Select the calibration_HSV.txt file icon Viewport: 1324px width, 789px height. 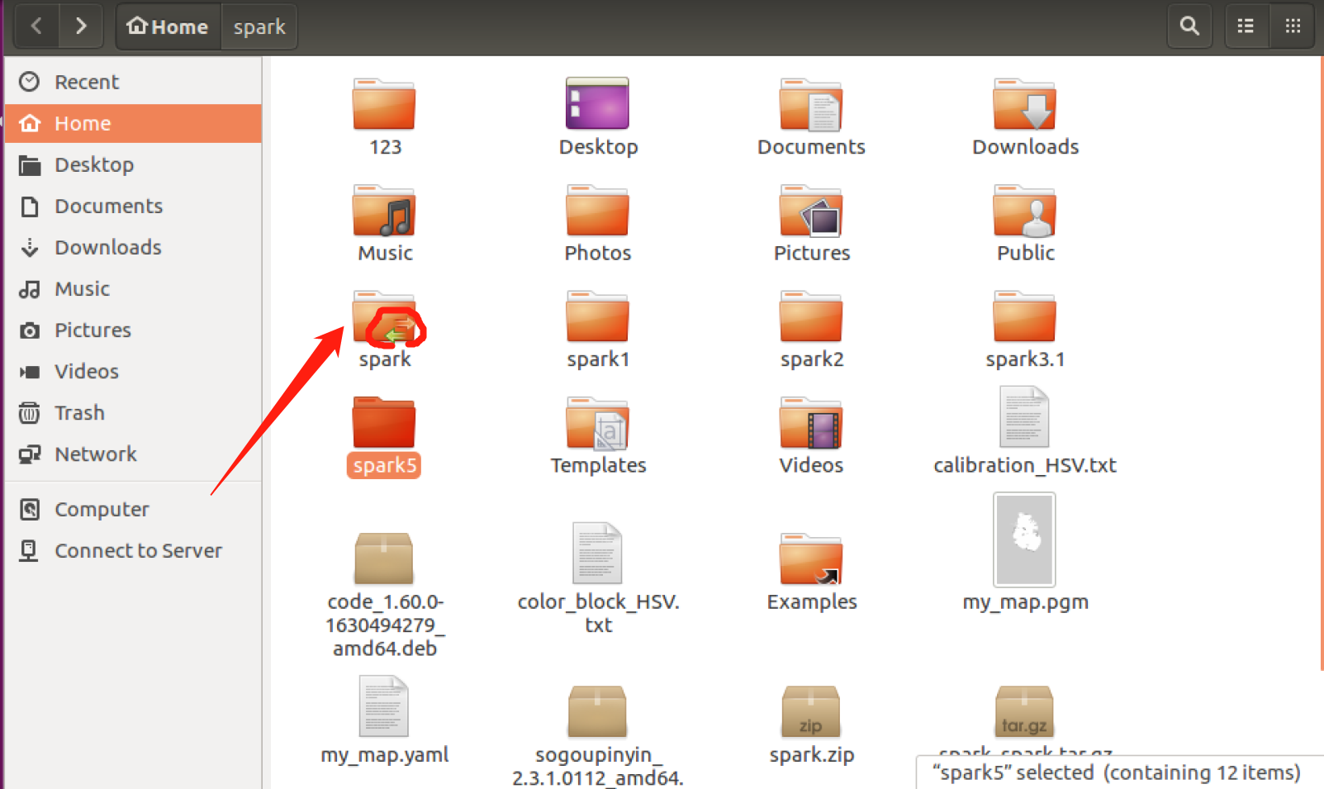click(x=1024, y=418)
